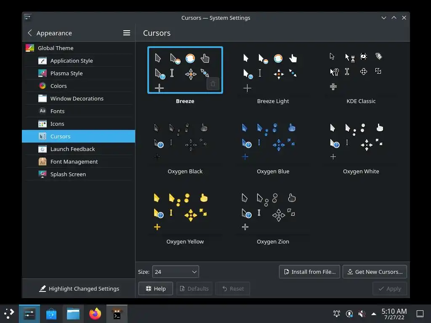Screen dimensions: 431x323
Task: Open notifications bell in system tray
Action: coord(337,314)
